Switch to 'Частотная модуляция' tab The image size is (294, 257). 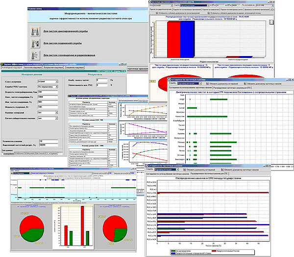tap(32, 67)
